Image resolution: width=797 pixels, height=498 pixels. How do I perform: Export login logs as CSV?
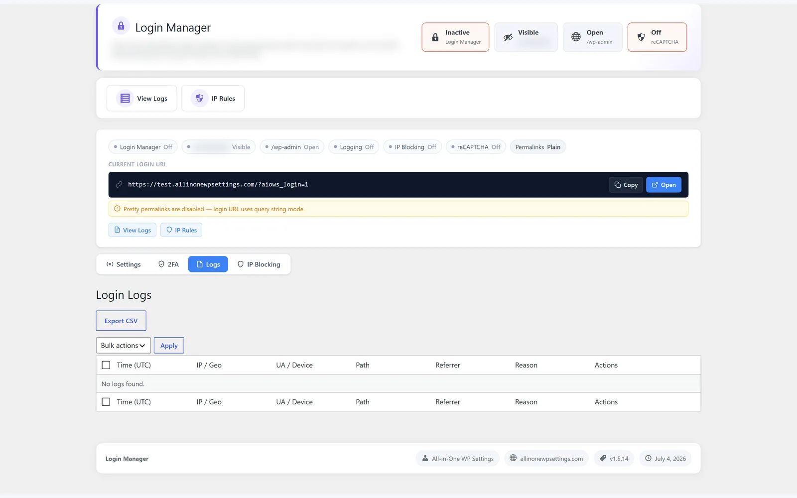[121, 321]
